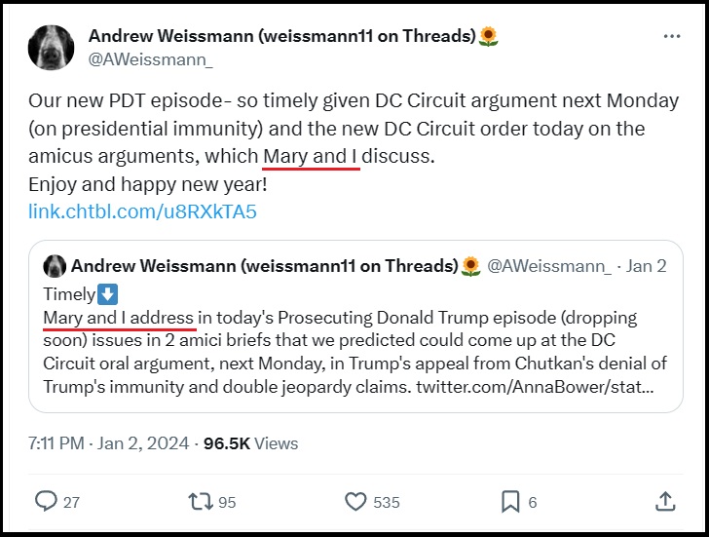Click the @AWeissmann_ handle under author name
Viewport: 709px width, 537px height.
coord(151,59)
